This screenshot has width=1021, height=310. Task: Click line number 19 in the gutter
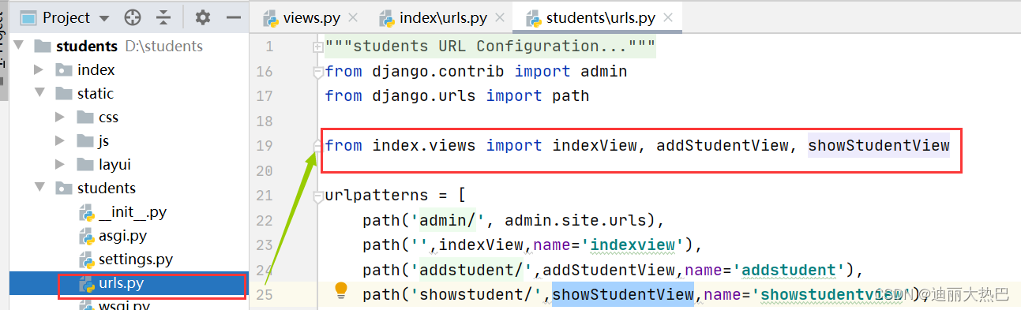click(x=265, y=145)
